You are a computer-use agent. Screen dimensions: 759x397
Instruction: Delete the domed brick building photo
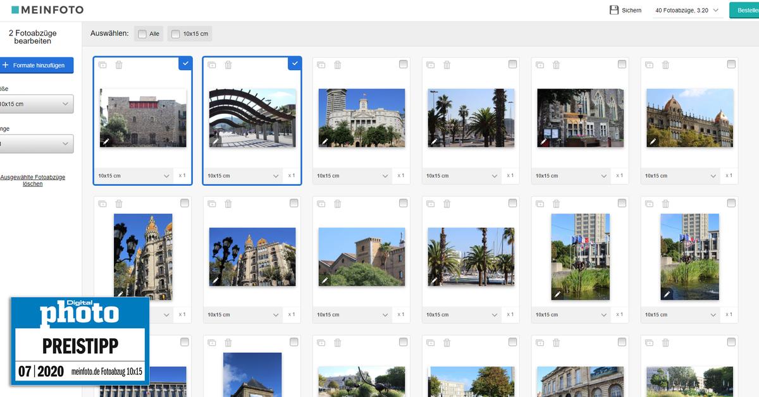666,64
